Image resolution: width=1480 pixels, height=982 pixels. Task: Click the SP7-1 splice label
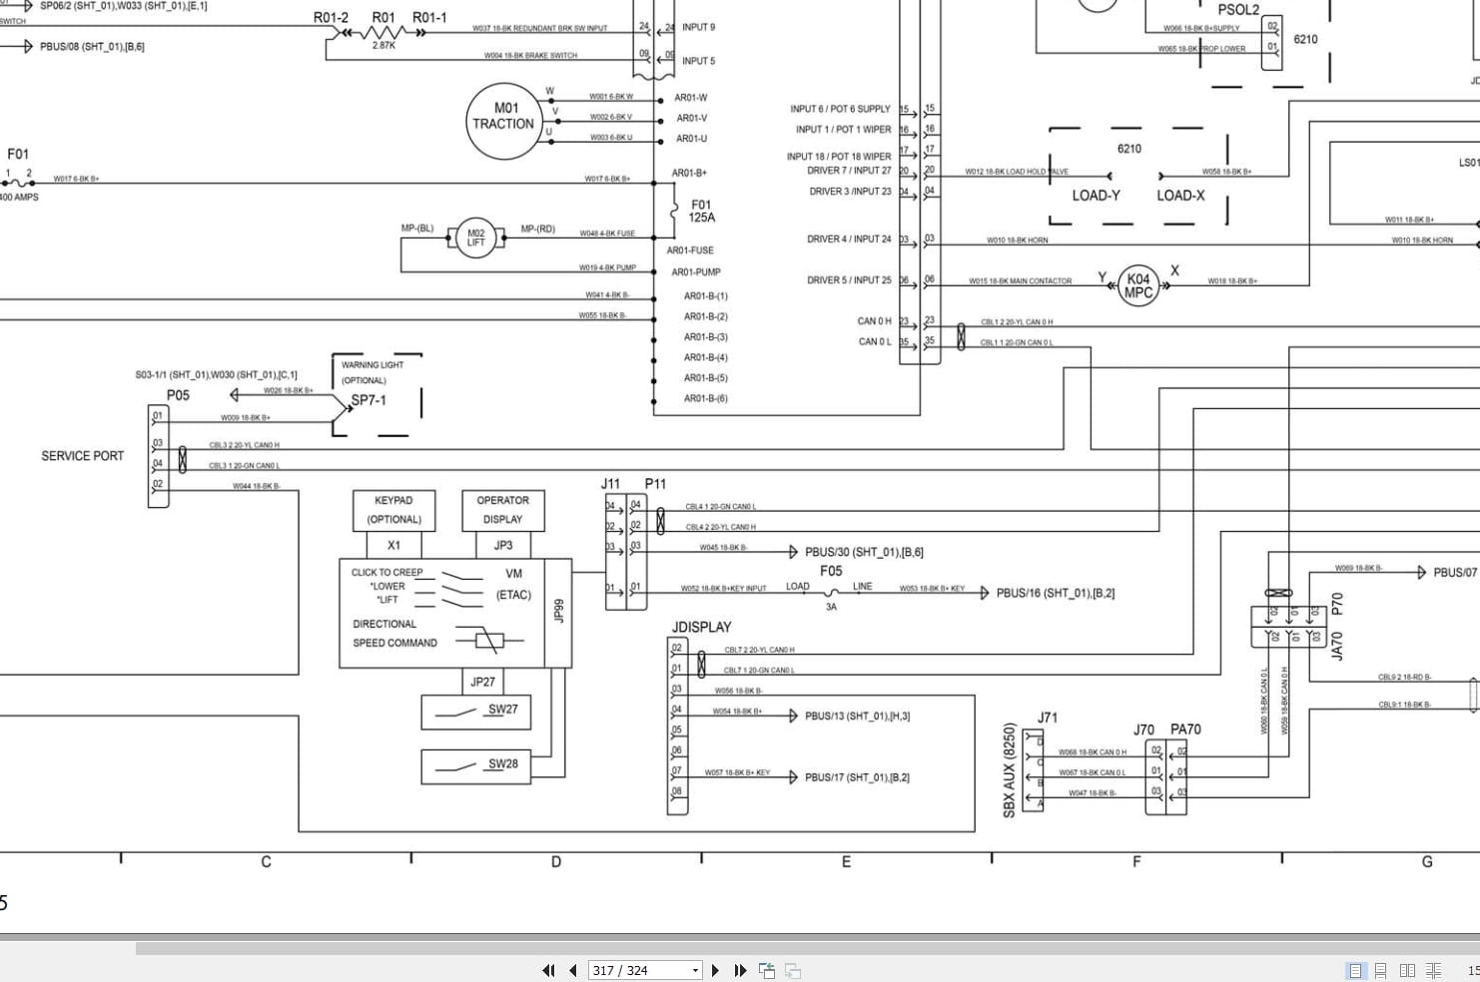tap(369, 400)
